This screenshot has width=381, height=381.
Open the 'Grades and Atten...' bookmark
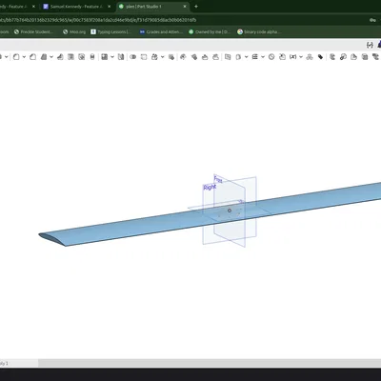161,31
